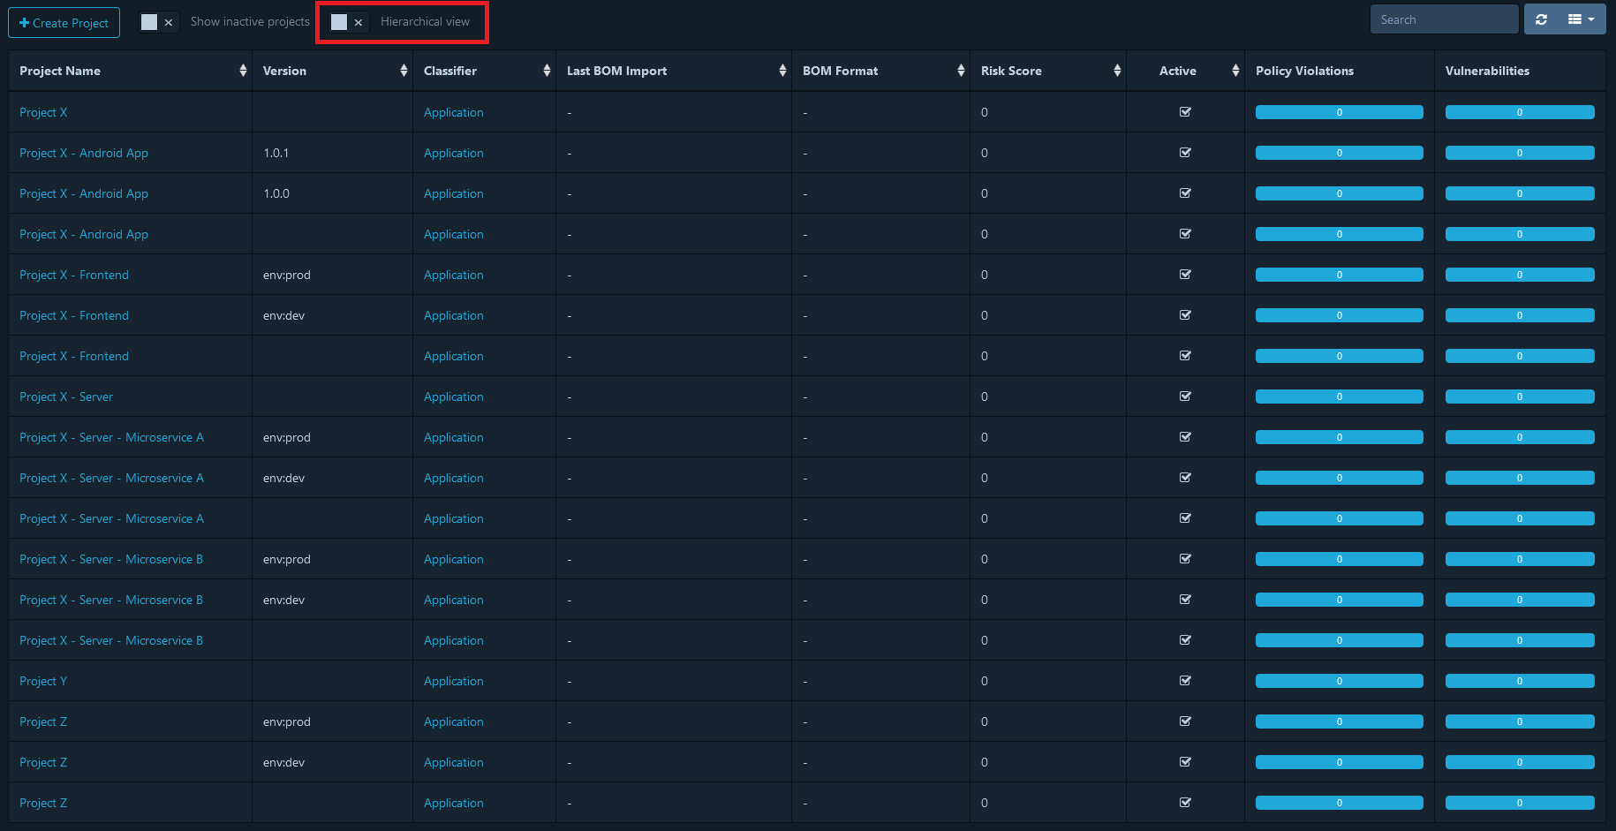The height and width of the screenshot is (831, 1616).
Task: Click active check icon for Frontend env:prod row
Action: 1185,275
